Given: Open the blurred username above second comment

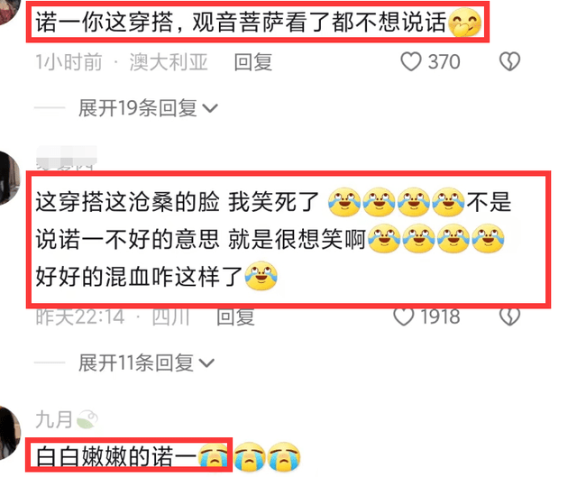Looking at the screenshot, I should (66, 158).
